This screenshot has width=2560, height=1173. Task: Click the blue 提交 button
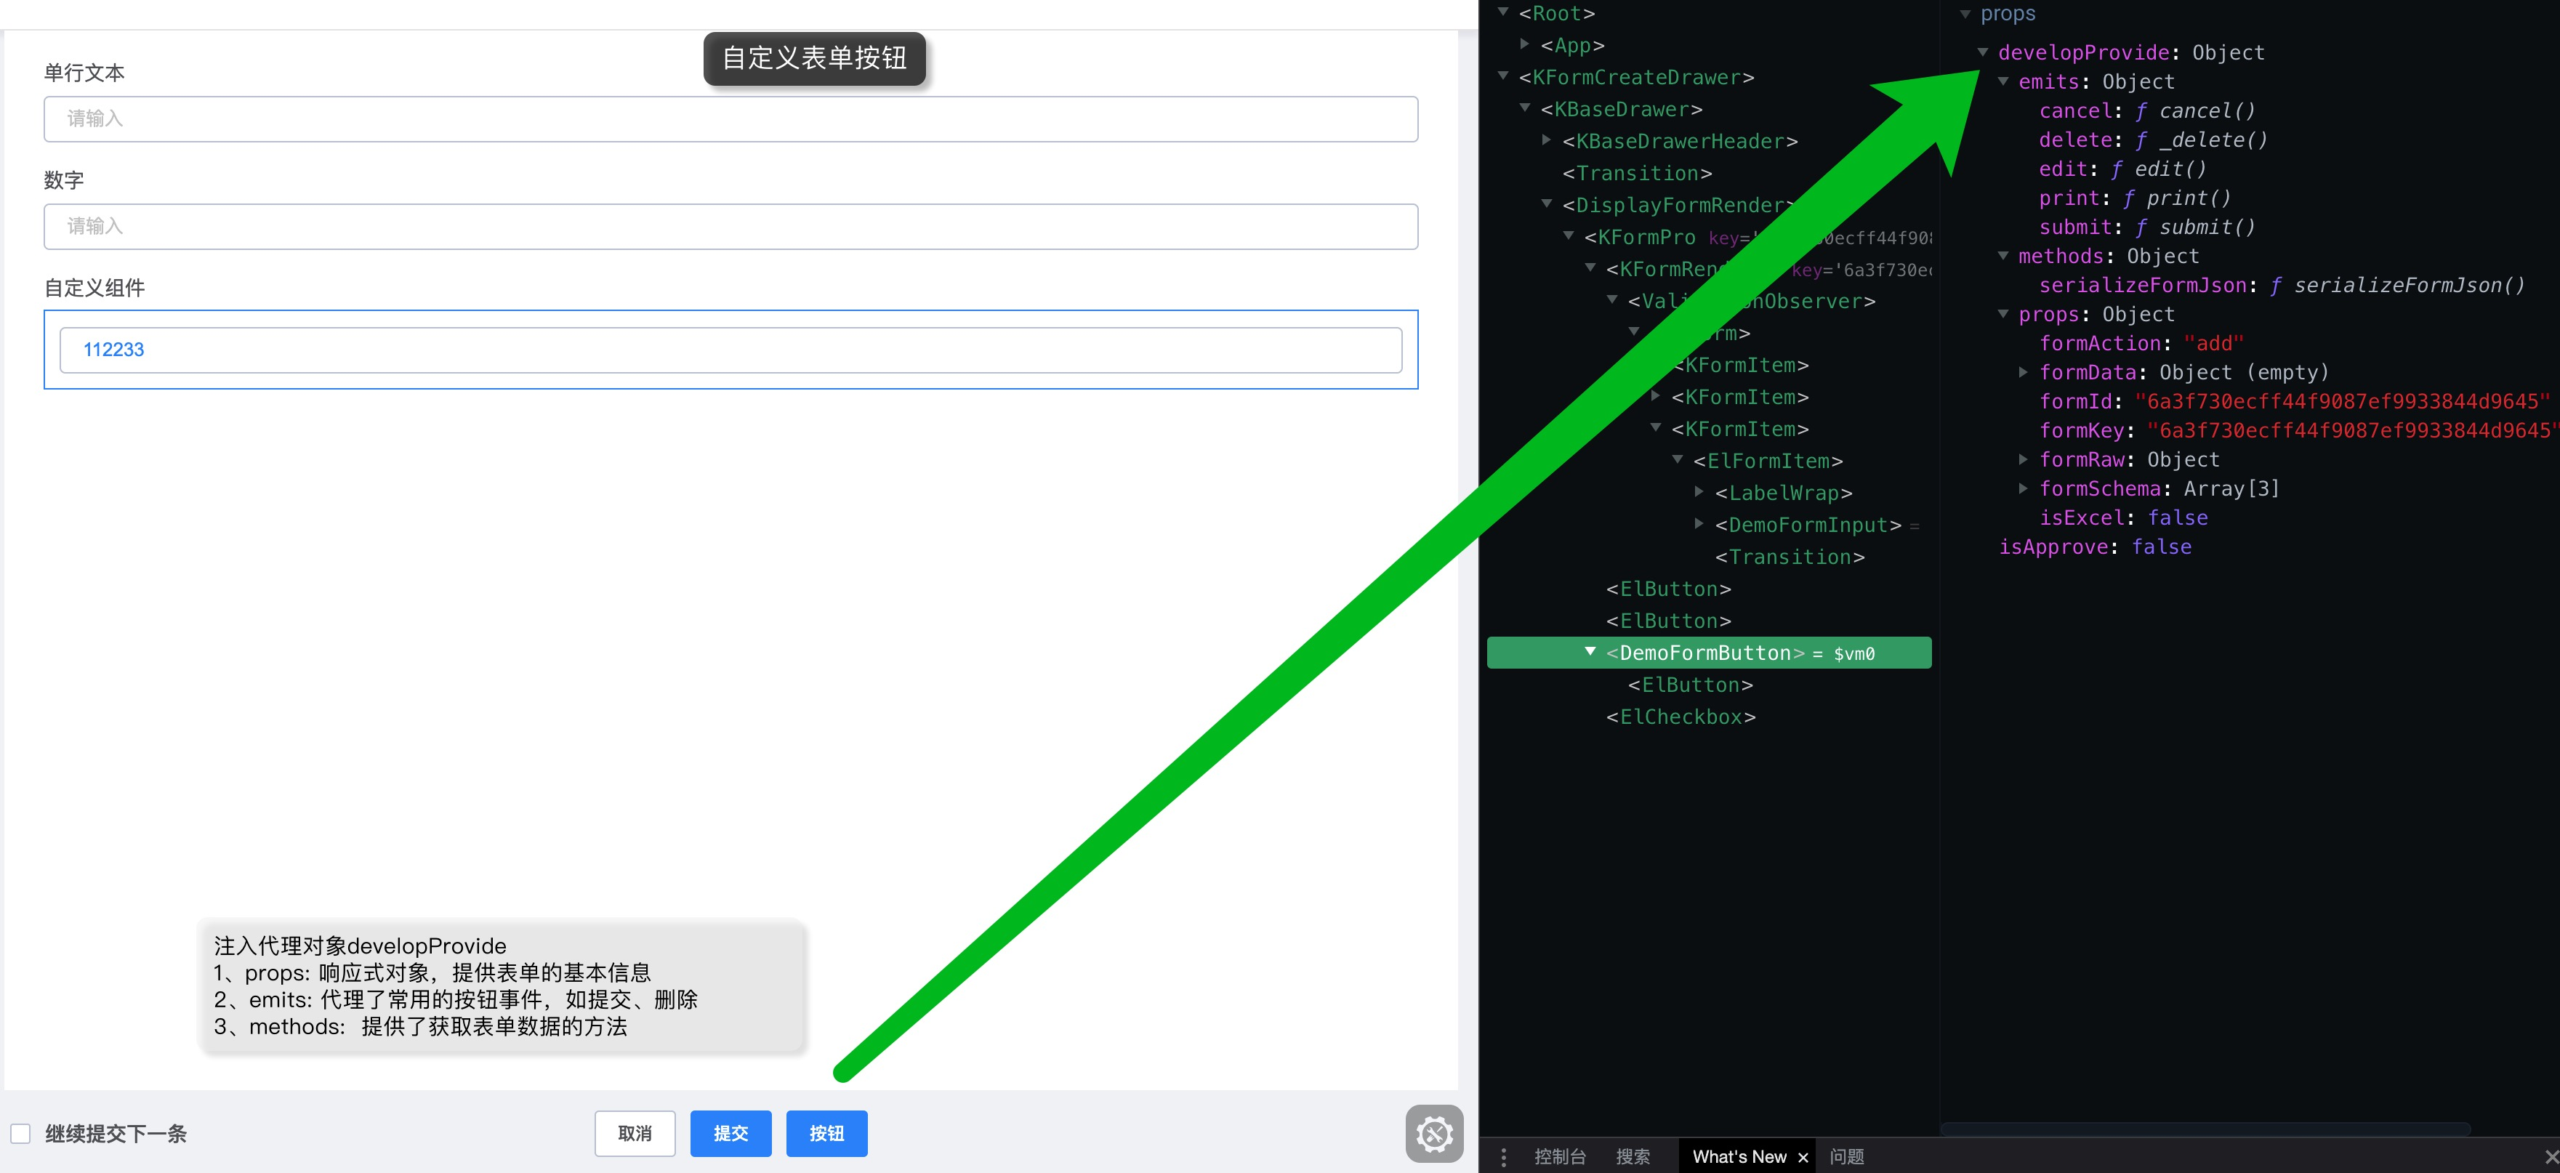[730, 1133]
